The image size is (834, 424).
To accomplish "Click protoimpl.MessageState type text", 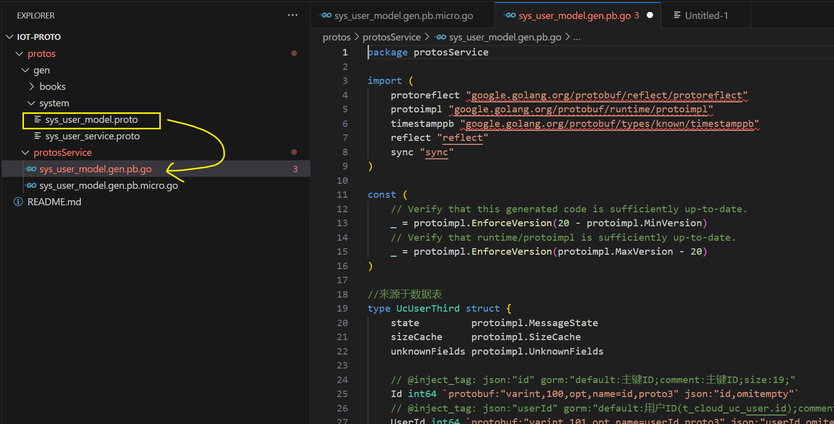I will point(534,323).
